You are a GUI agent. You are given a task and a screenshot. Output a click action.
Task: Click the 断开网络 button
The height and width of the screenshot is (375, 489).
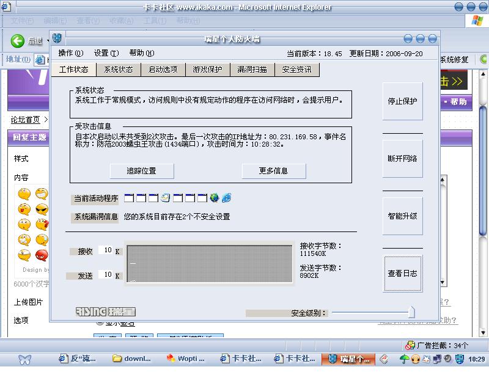[x=403, y=159]
